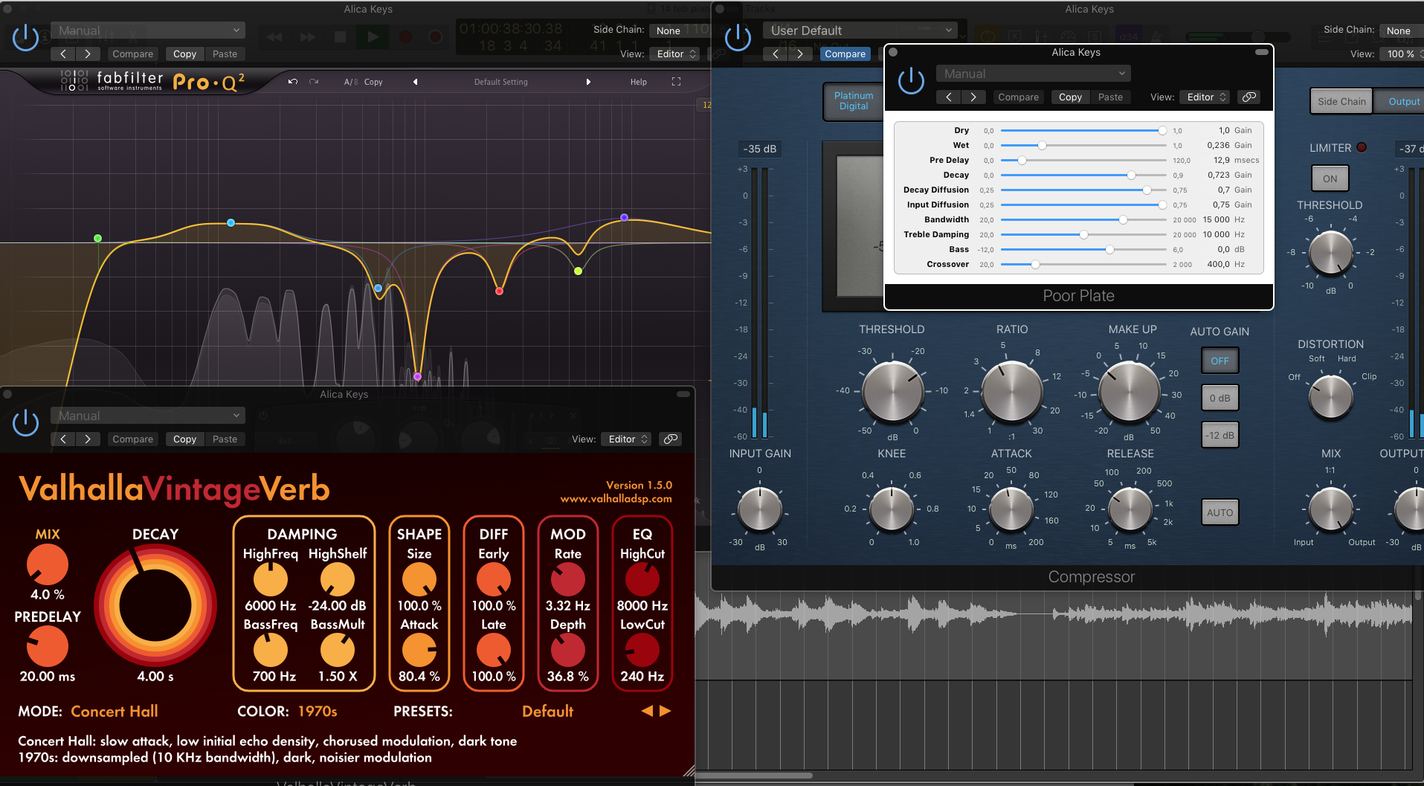Image resolution: width=1424 pixels, height=786 pixels.
Task: Toggle the Limiter ON button in Compressor
Action: point(1330,178)
